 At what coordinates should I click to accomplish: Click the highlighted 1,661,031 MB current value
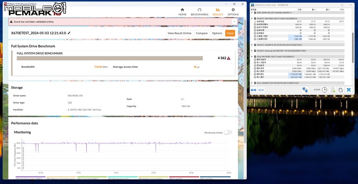(x=295, y=77)
